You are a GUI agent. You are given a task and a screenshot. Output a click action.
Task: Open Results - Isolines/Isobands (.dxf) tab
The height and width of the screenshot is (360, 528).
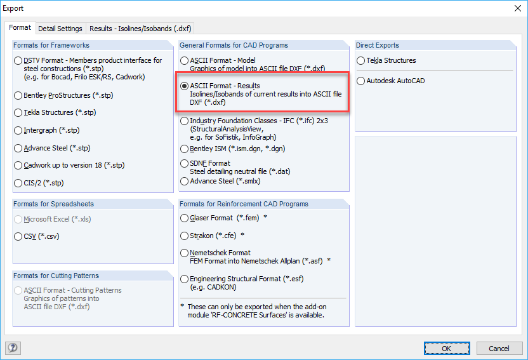pyautogui.click(x=140, y=29)
